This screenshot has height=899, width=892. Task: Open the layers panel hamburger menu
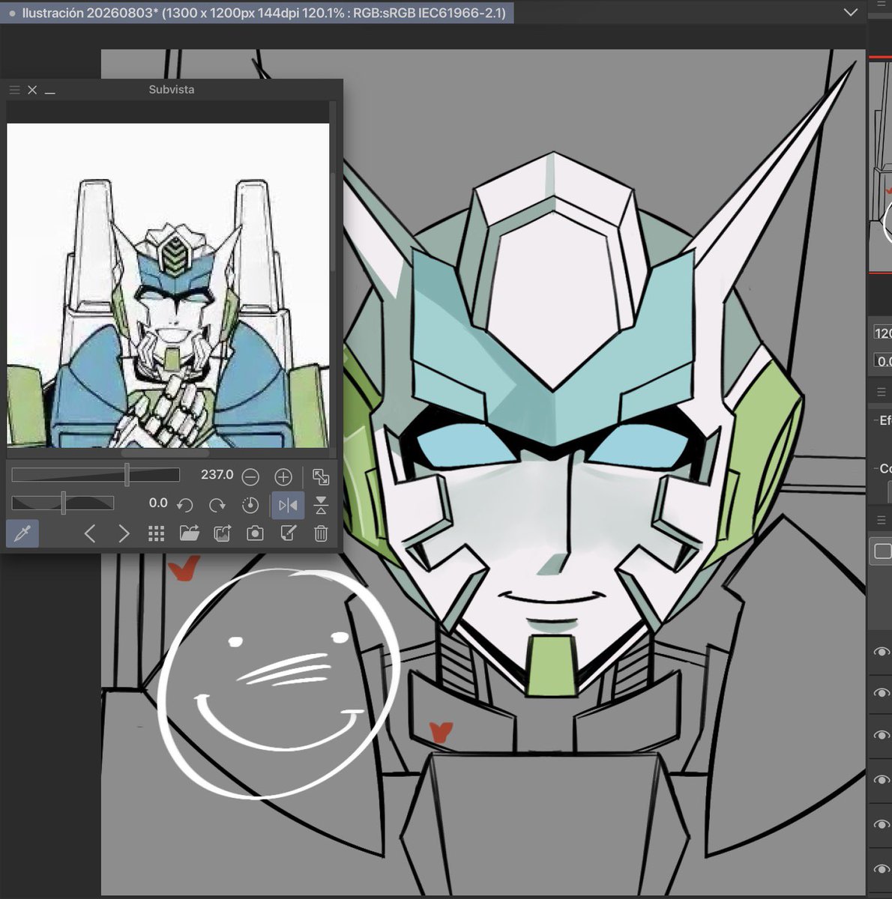882,519
